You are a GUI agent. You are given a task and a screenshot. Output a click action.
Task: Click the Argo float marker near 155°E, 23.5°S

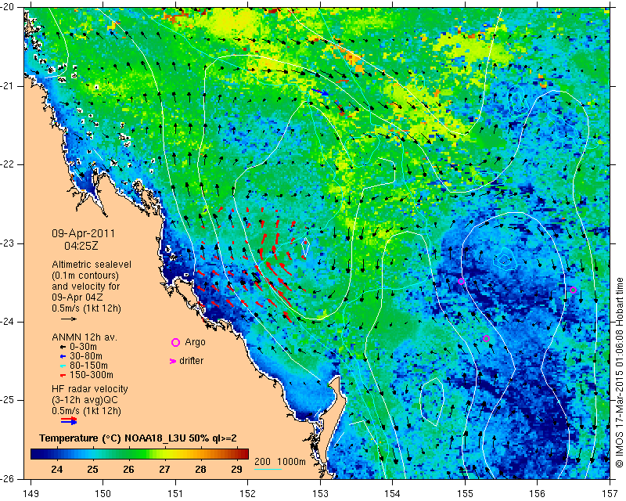461,281
